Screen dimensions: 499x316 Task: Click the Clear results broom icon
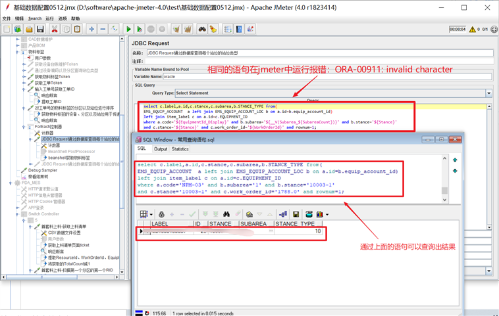(176, 29)
